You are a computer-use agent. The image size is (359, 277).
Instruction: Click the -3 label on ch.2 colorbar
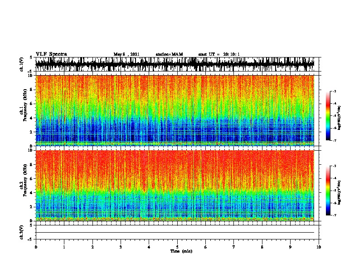coord(334,166)
